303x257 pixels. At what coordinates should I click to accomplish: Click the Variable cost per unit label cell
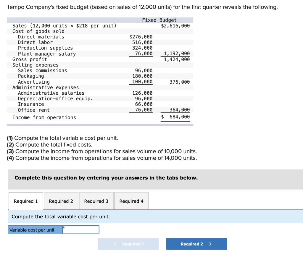coord(35,230)
